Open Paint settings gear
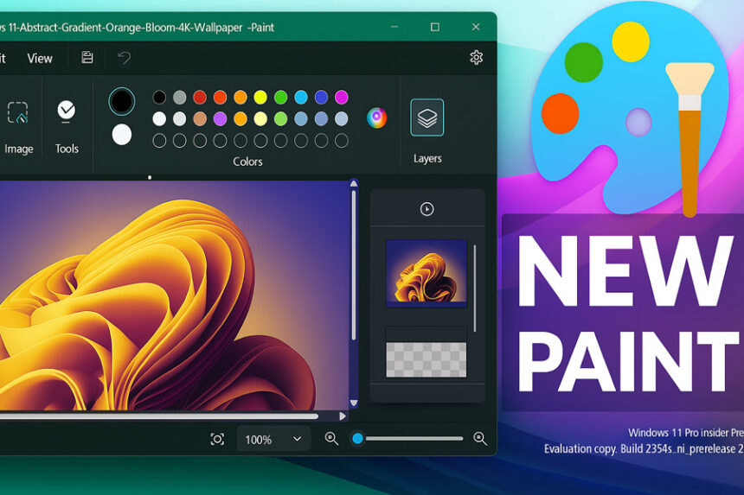744x495 pixels. pyautogui.click(x=476, y=57)
